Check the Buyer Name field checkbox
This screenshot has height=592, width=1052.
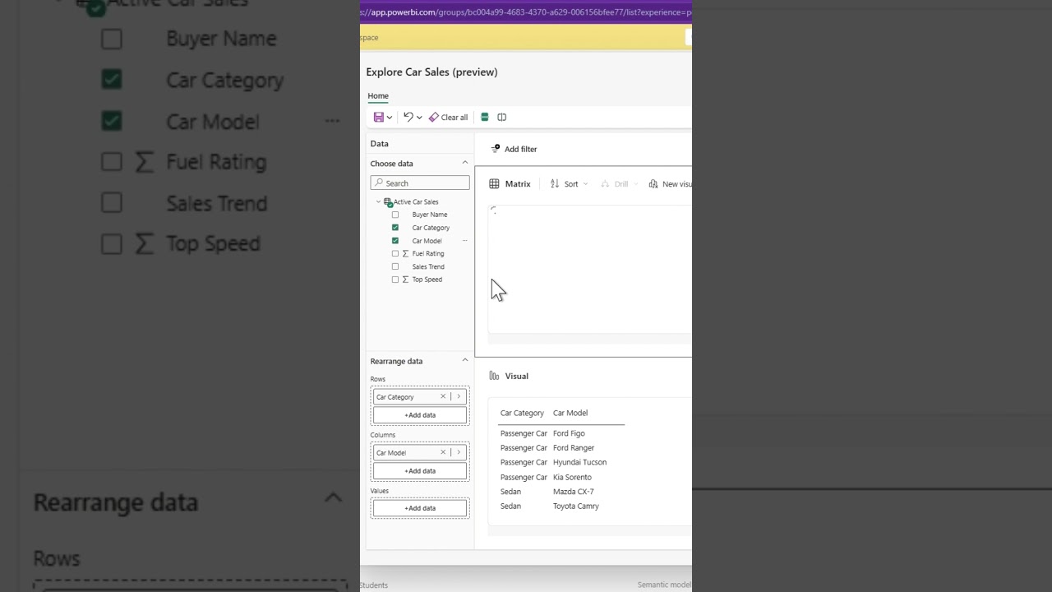click(x=395, y=215)
